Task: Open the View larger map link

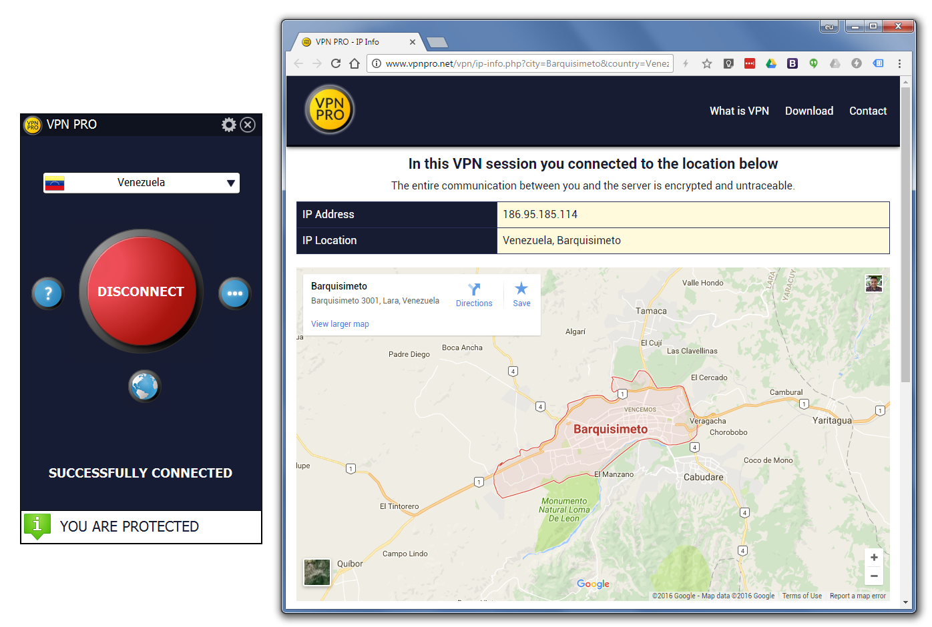Action: [340, 324]
